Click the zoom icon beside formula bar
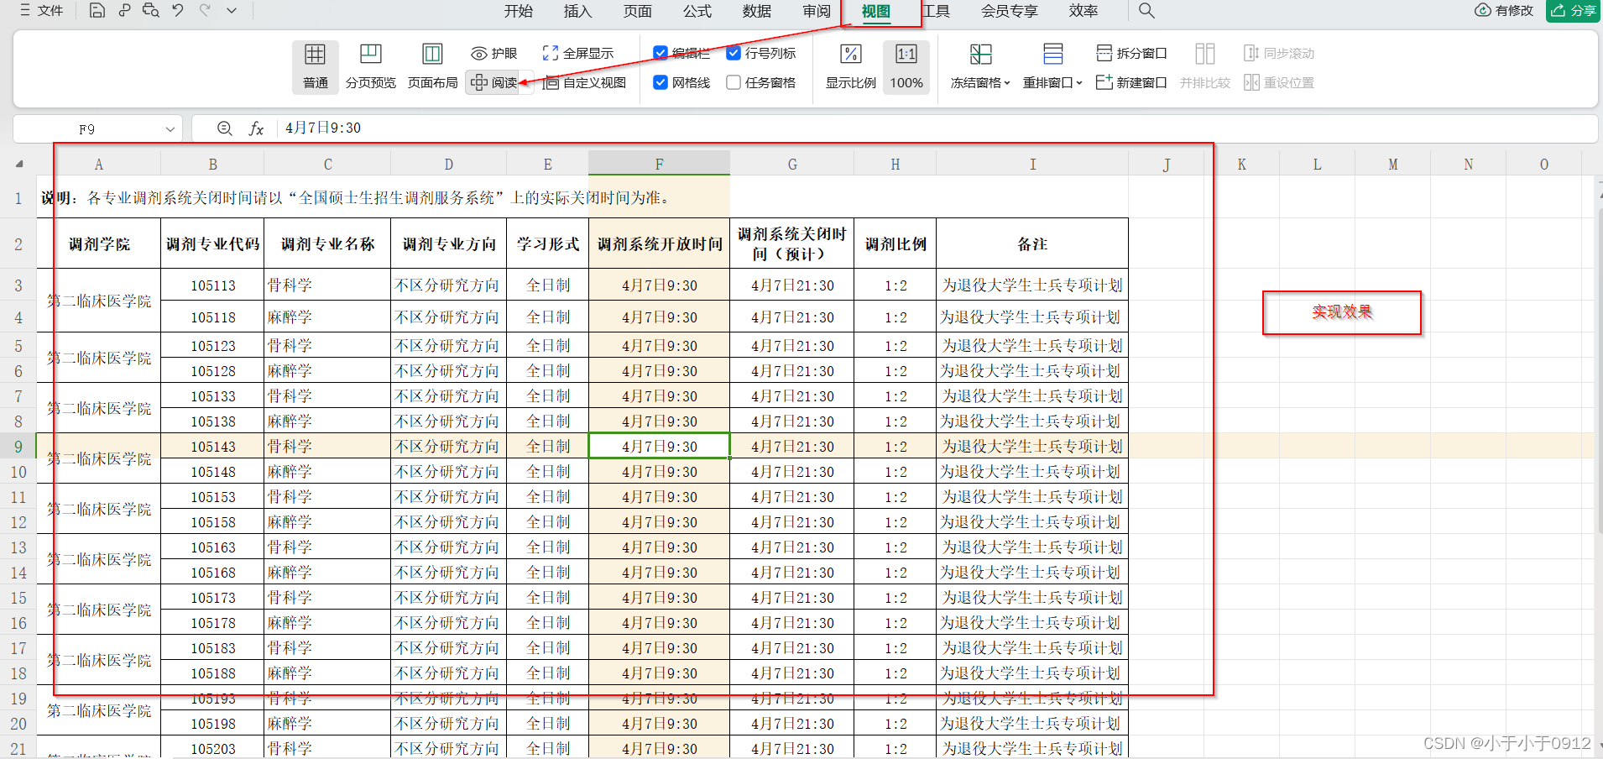1603x759 pixels. click(x=225, y=128)
